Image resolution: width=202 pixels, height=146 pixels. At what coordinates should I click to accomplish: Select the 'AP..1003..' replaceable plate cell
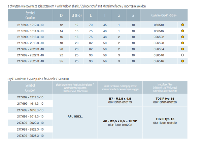click(75, 116)
